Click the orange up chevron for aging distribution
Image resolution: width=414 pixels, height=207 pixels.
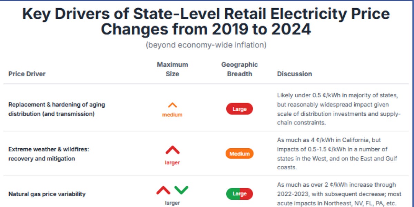click(x=172, y=106)
